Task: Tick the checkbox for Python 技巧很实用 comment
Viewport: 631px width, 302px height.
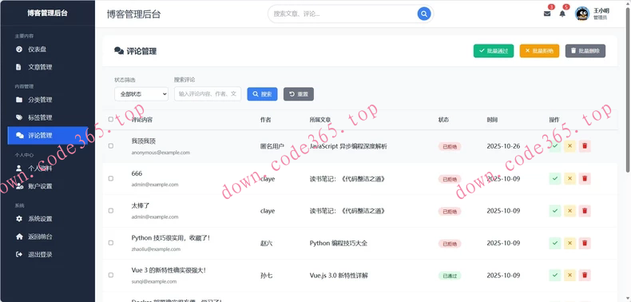Action: [111, 243]
